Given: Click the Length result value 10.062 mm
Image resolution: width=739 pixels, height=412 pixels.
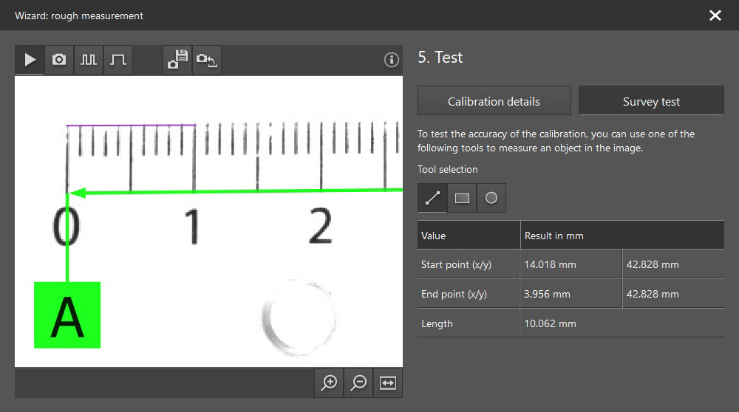Looking at the screenshot, I should point(551,323).
